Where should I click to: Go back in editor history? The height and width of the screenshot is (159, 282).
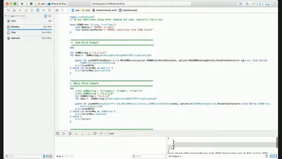pos(63,10)
